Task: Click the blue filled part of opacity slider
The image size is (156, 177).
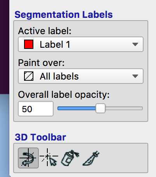Action: pyautogui.click(x=76, y=108)
